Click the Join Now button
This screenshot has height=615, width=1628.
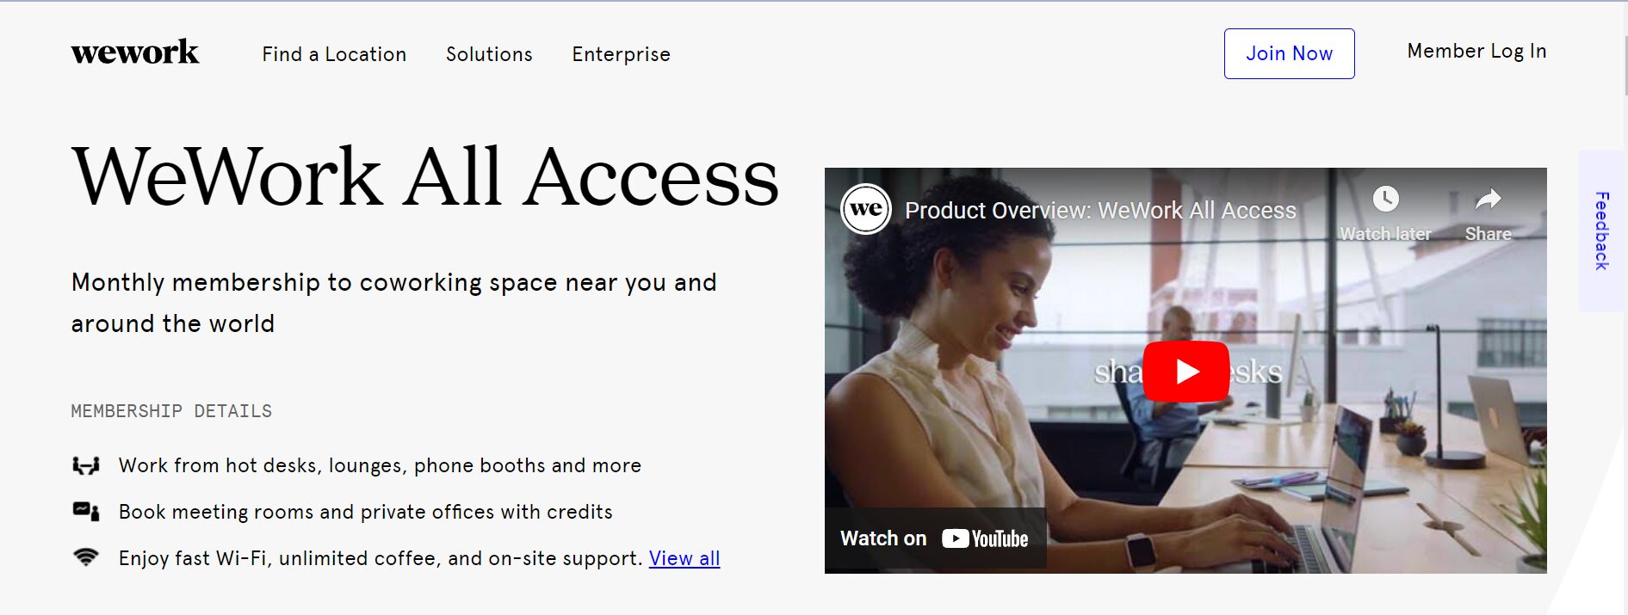[x=1289, y=53]
